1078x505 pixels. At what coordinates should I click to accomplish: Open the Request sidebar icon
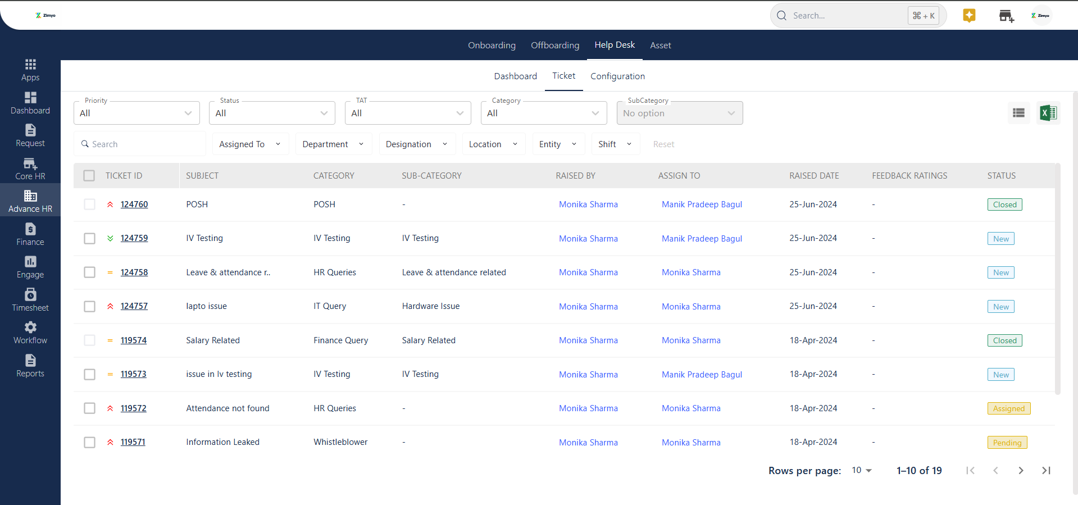(x=30, y=130)
